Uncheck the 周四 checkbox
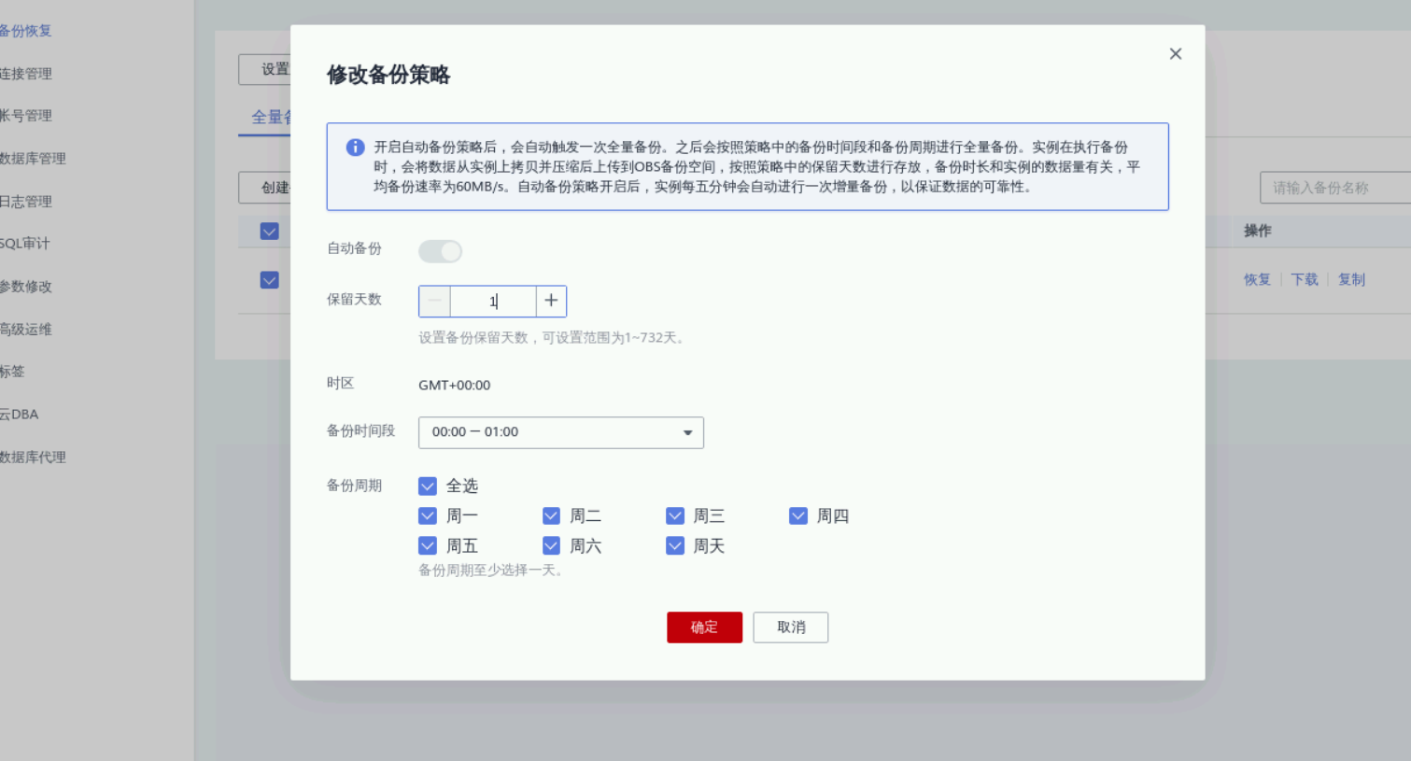 798,515
